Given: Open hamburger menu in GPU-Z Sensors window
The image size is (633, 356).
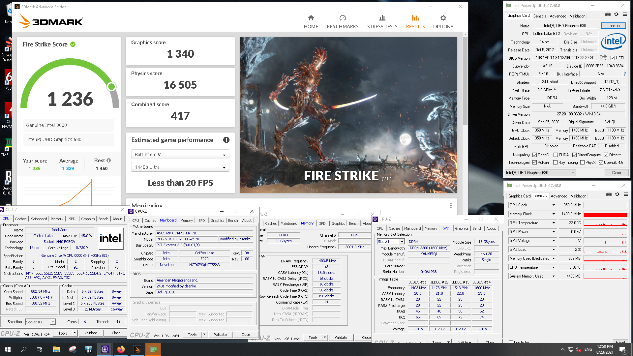Looking at the screenshot, I should point(626,194).
